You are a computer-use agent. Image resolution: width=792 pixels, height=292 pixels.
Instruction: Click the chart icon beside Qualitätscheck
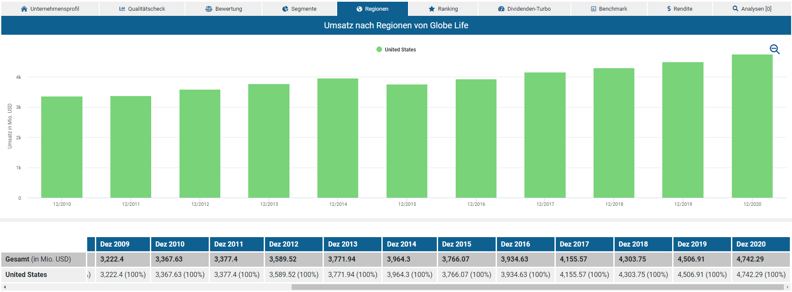click(122, 9)
